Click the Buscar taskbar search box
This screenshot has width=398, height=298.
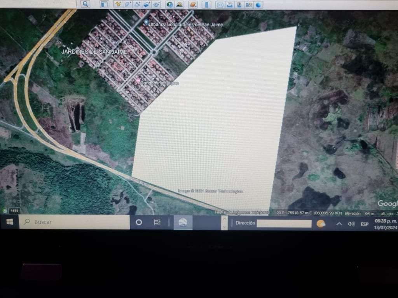(x=74, y=222)
